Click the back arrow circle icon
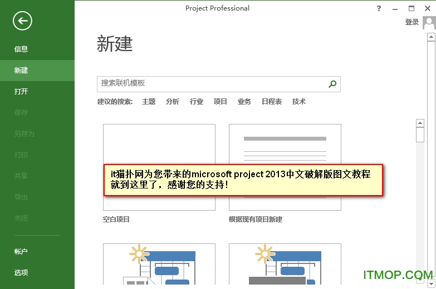 [22, 21]
